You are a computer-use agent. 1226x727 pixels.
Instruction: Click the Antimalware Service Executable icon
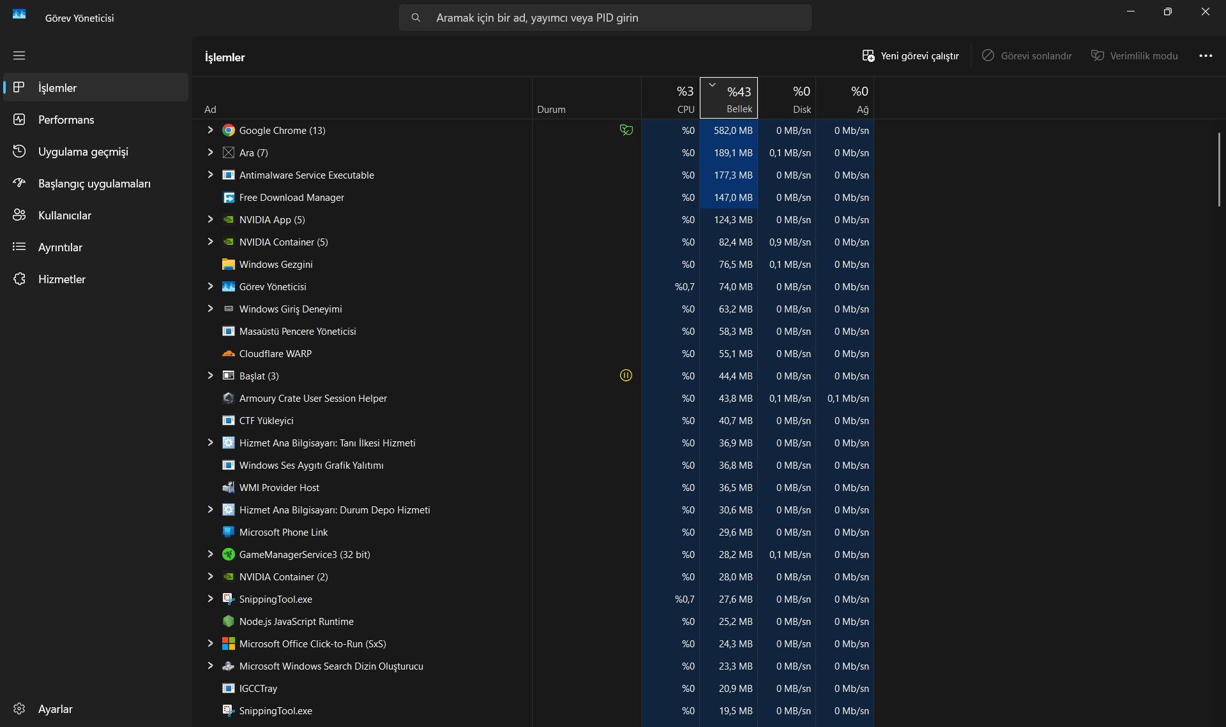click(x=228, y=175)
